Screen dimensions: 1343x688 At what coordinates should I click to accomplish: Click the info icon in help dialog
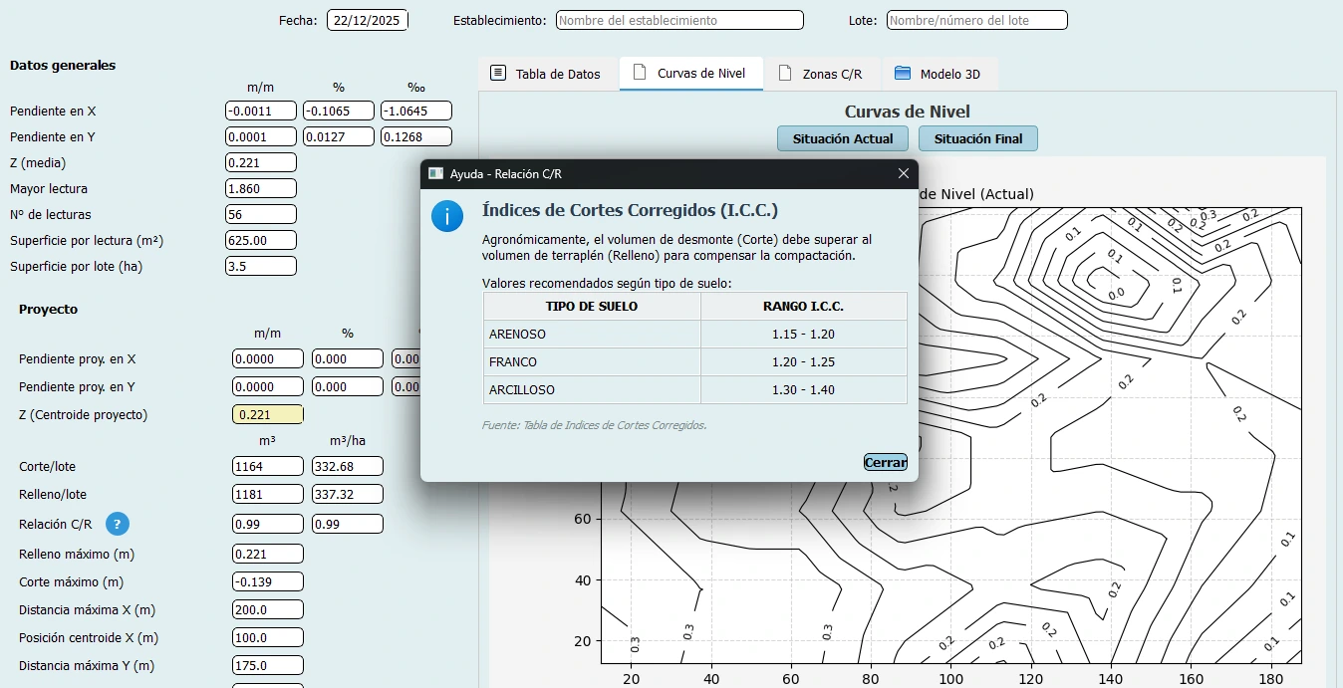(x=447, y=216)
